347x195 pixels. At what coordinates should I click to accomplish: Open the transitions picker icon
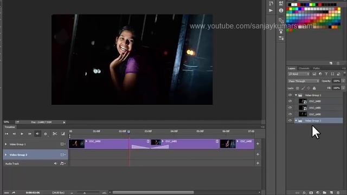point(63,134)
